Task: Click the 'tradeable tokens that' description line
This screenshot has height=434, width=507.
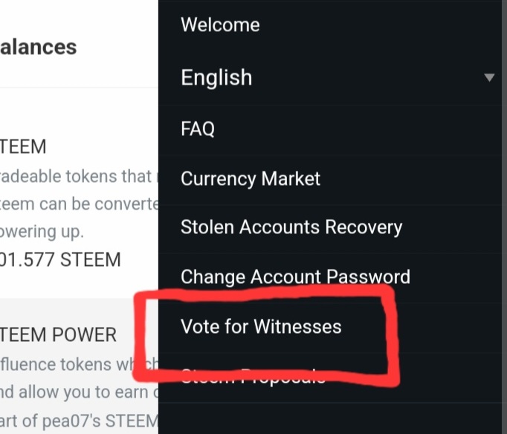Action: (78, 175)
